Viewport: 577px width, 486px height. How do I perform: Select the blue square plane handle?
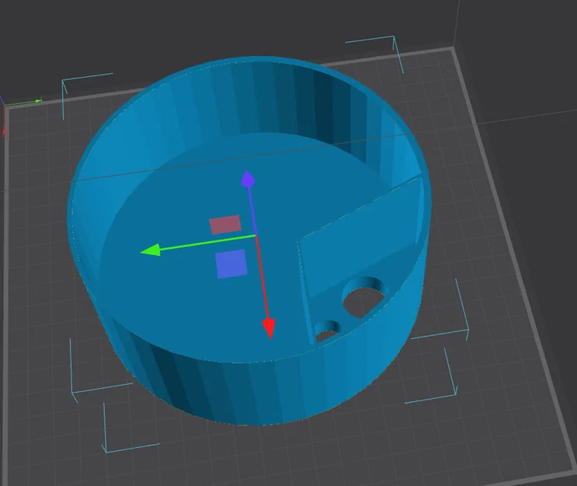231,264
